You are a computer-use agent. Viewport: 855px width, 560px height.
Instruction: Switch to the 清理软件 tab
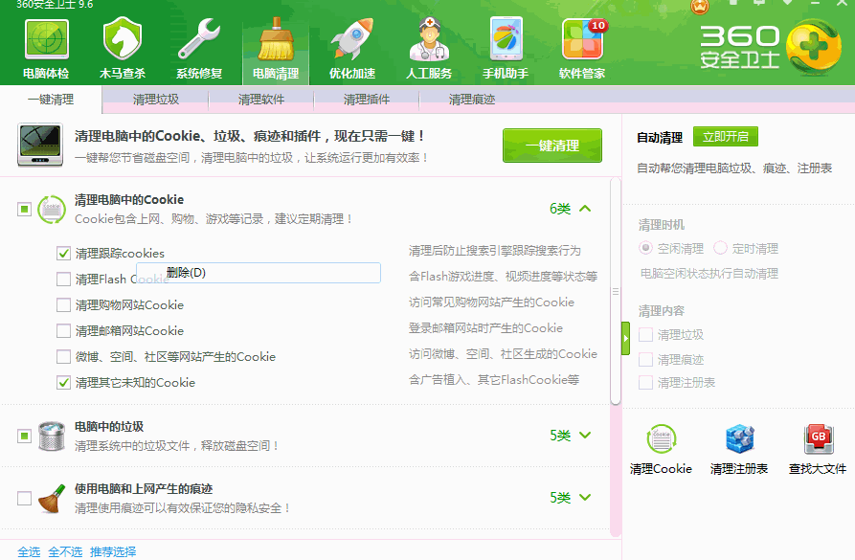click(261, 100)
